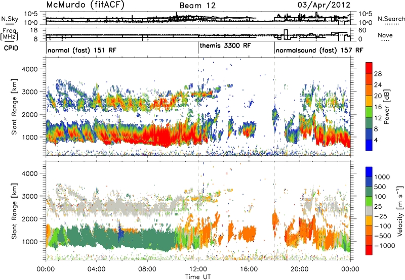Screen dimensions: 405x280
Task: Click the 'Nave' legend label
Action: tap(385, 35)
